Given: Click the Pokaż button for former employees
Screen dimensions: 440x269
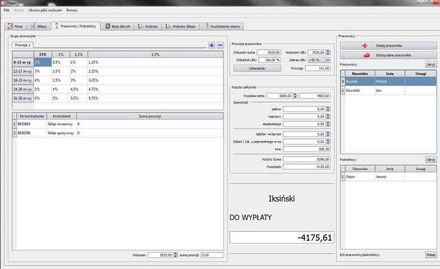Looking at the screenshot, I should pyautogui.click(x=431, y=255).
